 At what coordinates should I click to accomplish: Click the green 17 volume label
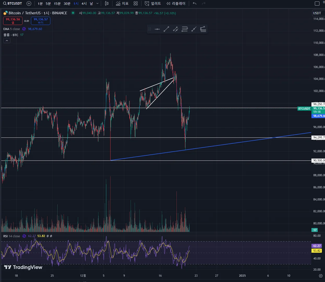click(315, 230)
